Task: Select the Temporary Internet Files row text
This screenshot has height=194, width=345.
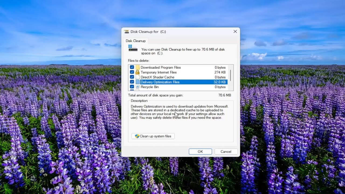Action: click(x=158, y=72)
